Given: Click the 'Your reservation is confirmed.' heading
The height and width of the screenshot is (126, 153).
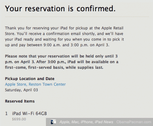Looking at the screenshot, I should (x=60, y=9).
